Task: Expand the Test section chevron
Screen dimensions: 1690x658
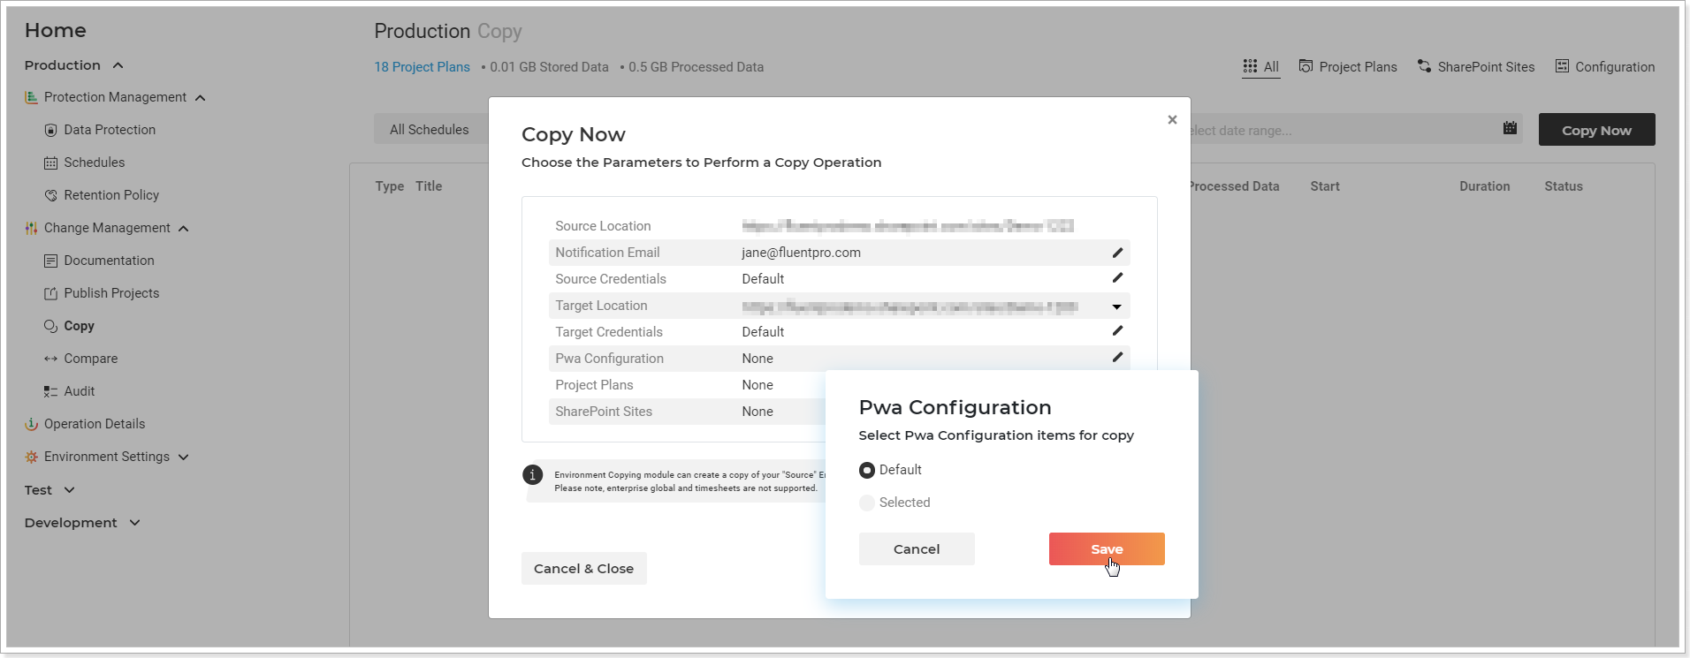Action: coord(69,490)
